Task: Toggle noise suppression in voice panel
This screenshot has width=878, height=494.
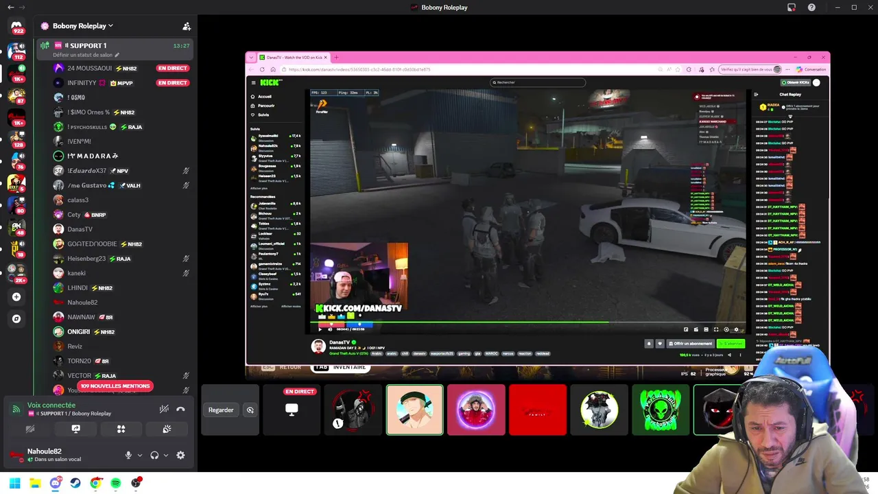Action: tap(164, 409)
